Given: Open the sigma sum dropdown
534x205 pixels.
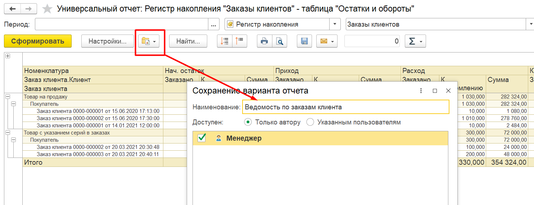Looking at the screenshot, I should (416, 41).
